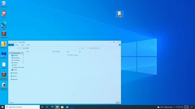Select the folder icon on the desktop wallpaper
The image size is (195, 109).
(119, 14)
